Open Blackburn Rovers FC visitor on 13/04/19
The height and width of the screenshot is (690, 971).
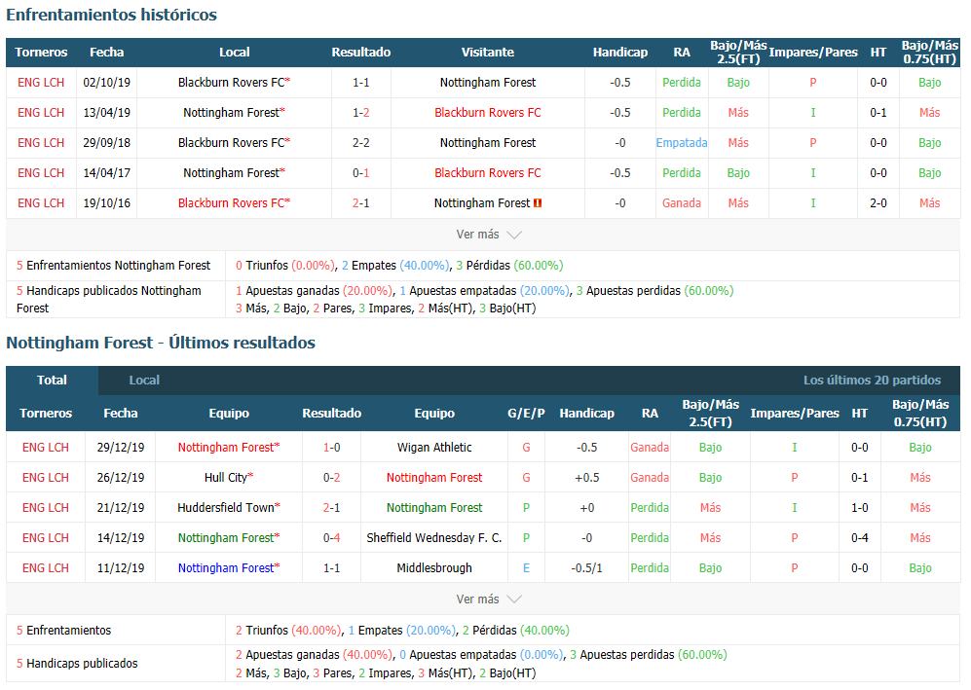[487, 113]
